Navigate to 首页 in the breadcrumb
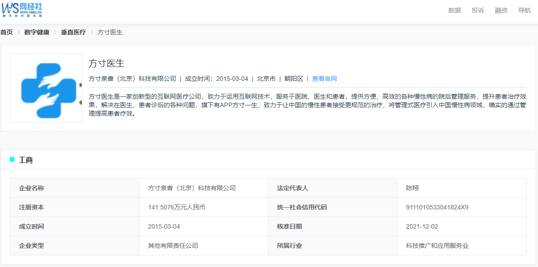 (6, 32)
